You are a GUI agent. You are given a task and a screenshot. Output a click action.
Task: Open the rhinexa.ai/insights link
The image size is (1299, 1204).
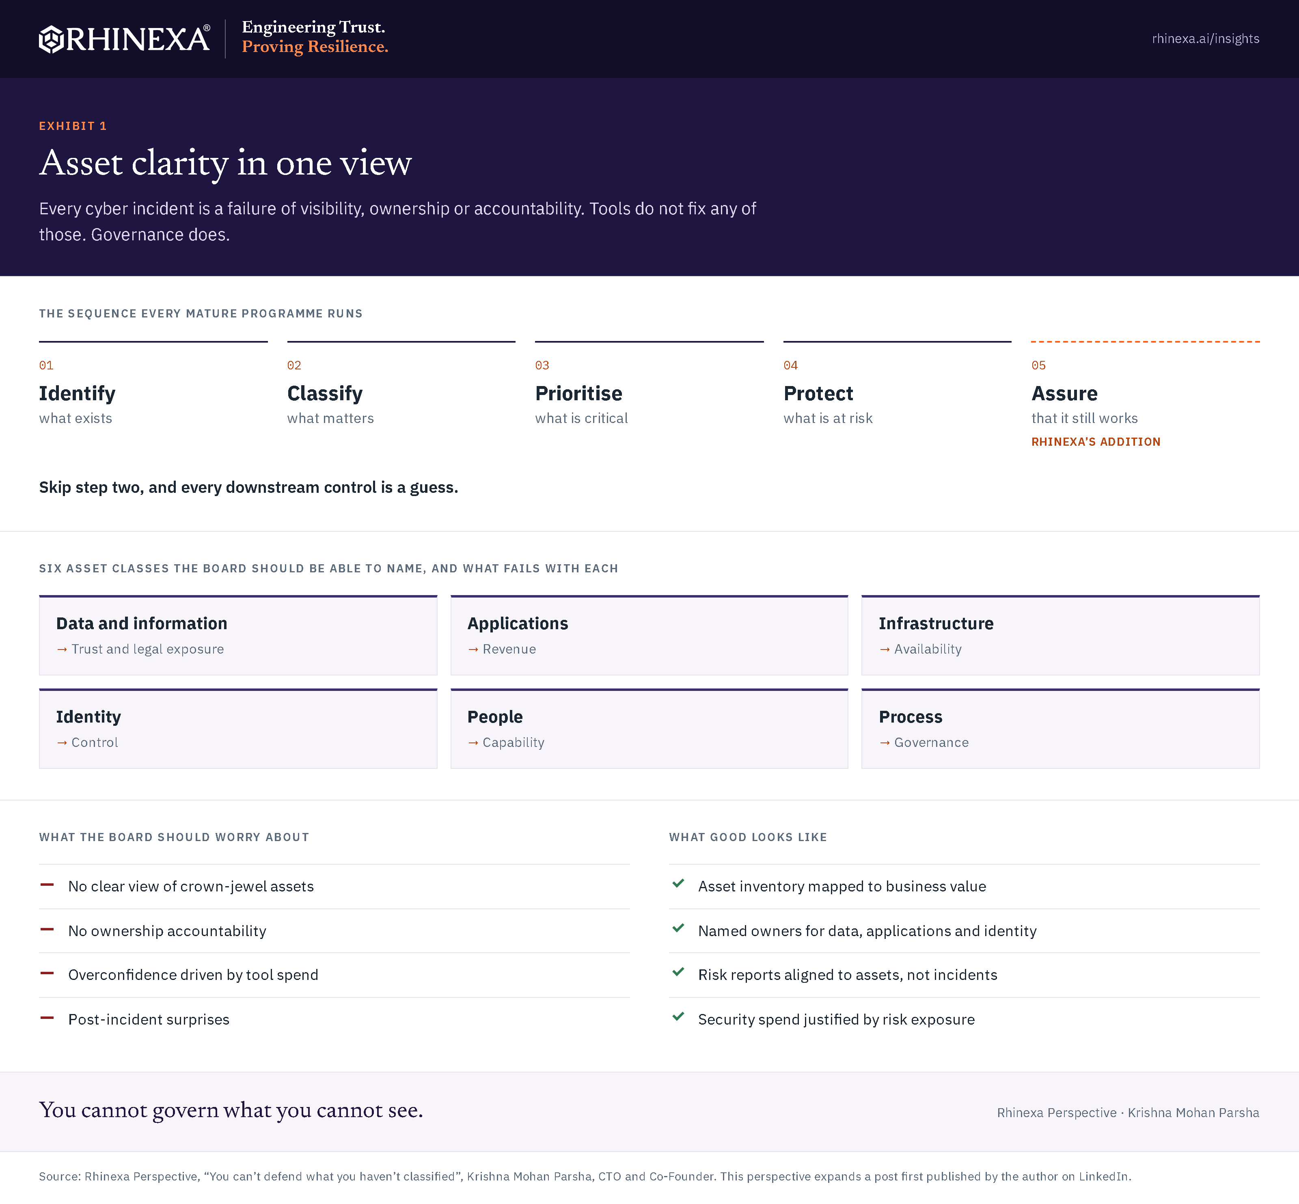coord(1205,39)
